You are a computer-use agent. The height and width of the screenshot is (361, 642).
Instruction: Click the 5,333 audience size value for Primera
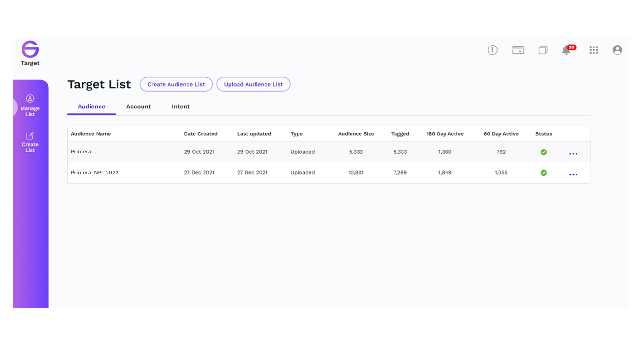(356, 152)
